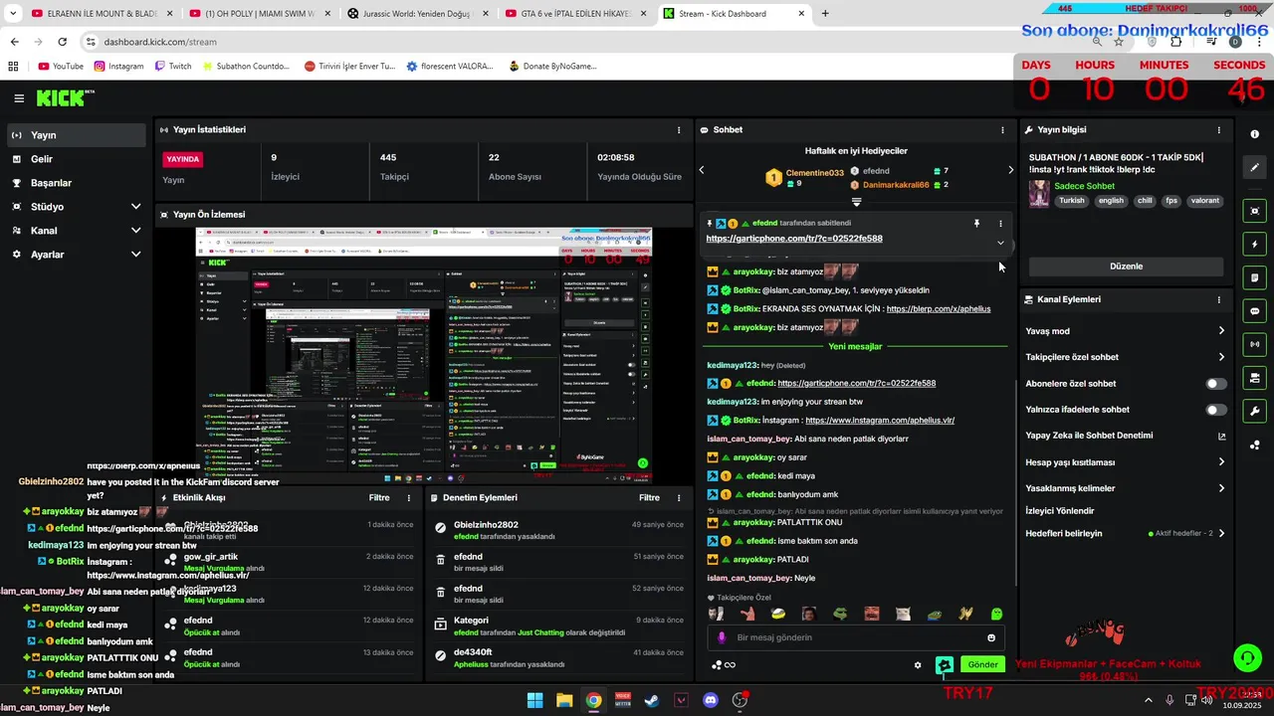Insert the green ghost emote

pyautogui.click(x=996, y=615)
